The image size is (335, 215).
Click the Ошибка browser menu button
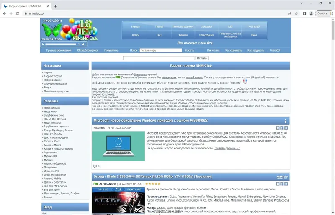pyautogui.click(x=324, y=13)
